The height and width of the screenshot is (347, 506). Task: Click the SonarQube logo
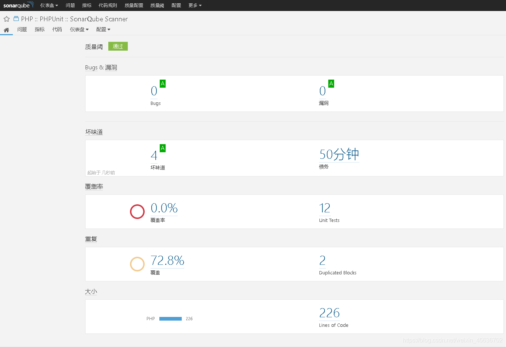pyautogui.click(x=18, y=5)
